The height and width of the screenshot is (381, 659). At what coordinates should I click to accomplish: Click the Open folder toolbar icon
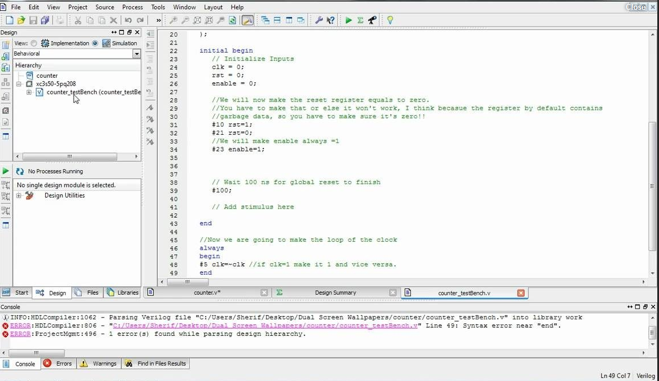21,21
